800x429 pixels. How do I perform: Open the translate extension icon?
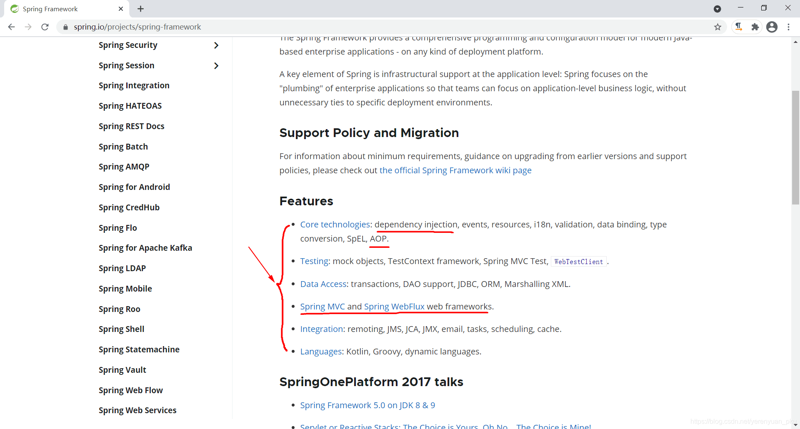coord(739,27)
